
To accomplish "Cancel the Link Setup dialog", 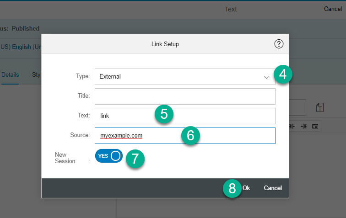I will point(273,188).
